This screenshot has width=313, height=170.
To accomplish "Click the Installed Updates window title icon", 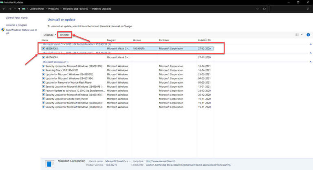I will click(x=2, y=2).
